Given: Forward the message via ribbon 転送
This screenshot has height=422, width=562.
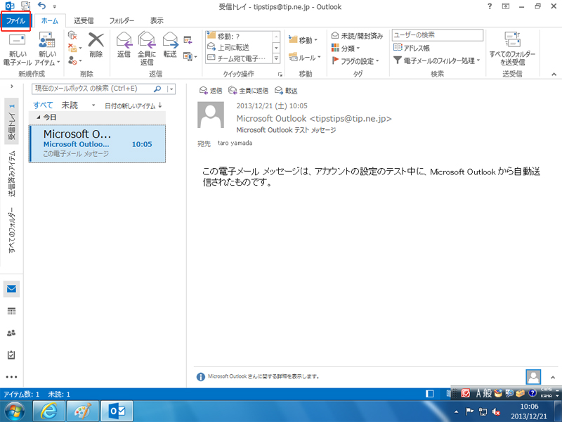Looking at the screenshot, I should (x=170, y=45).
